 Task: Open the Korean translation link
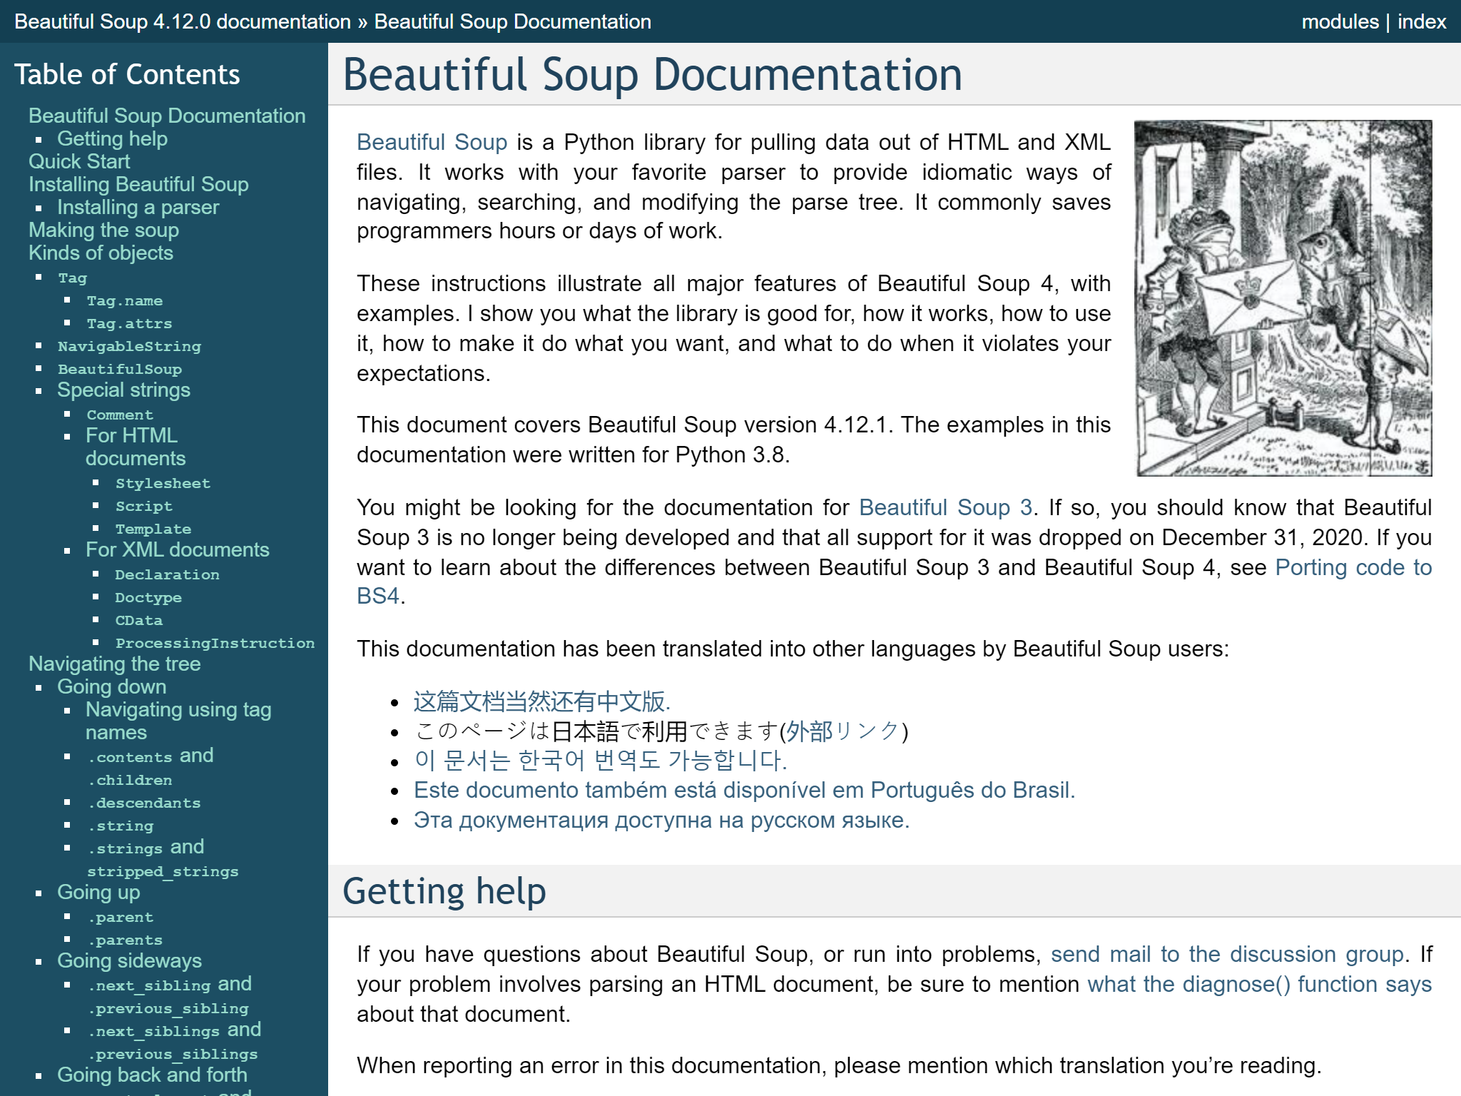pos(600,761)
